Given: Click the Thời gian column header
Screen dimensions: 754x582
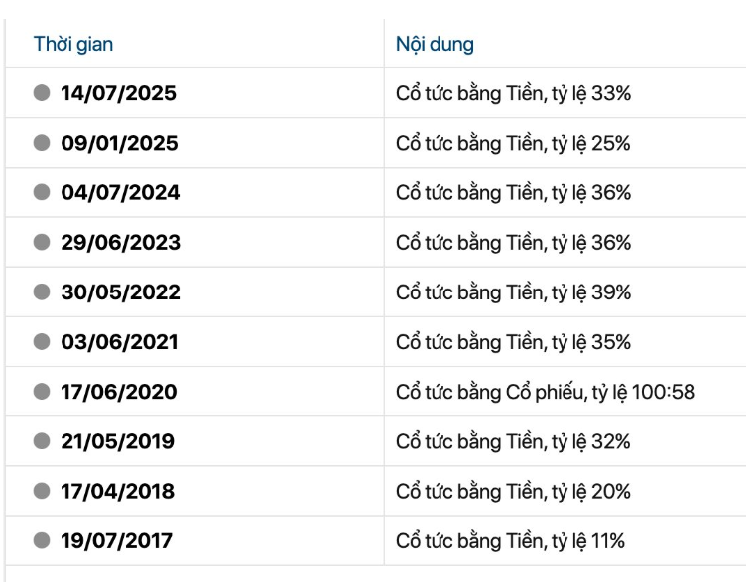Looking at the screenshot, I should (x=73, y=44).
